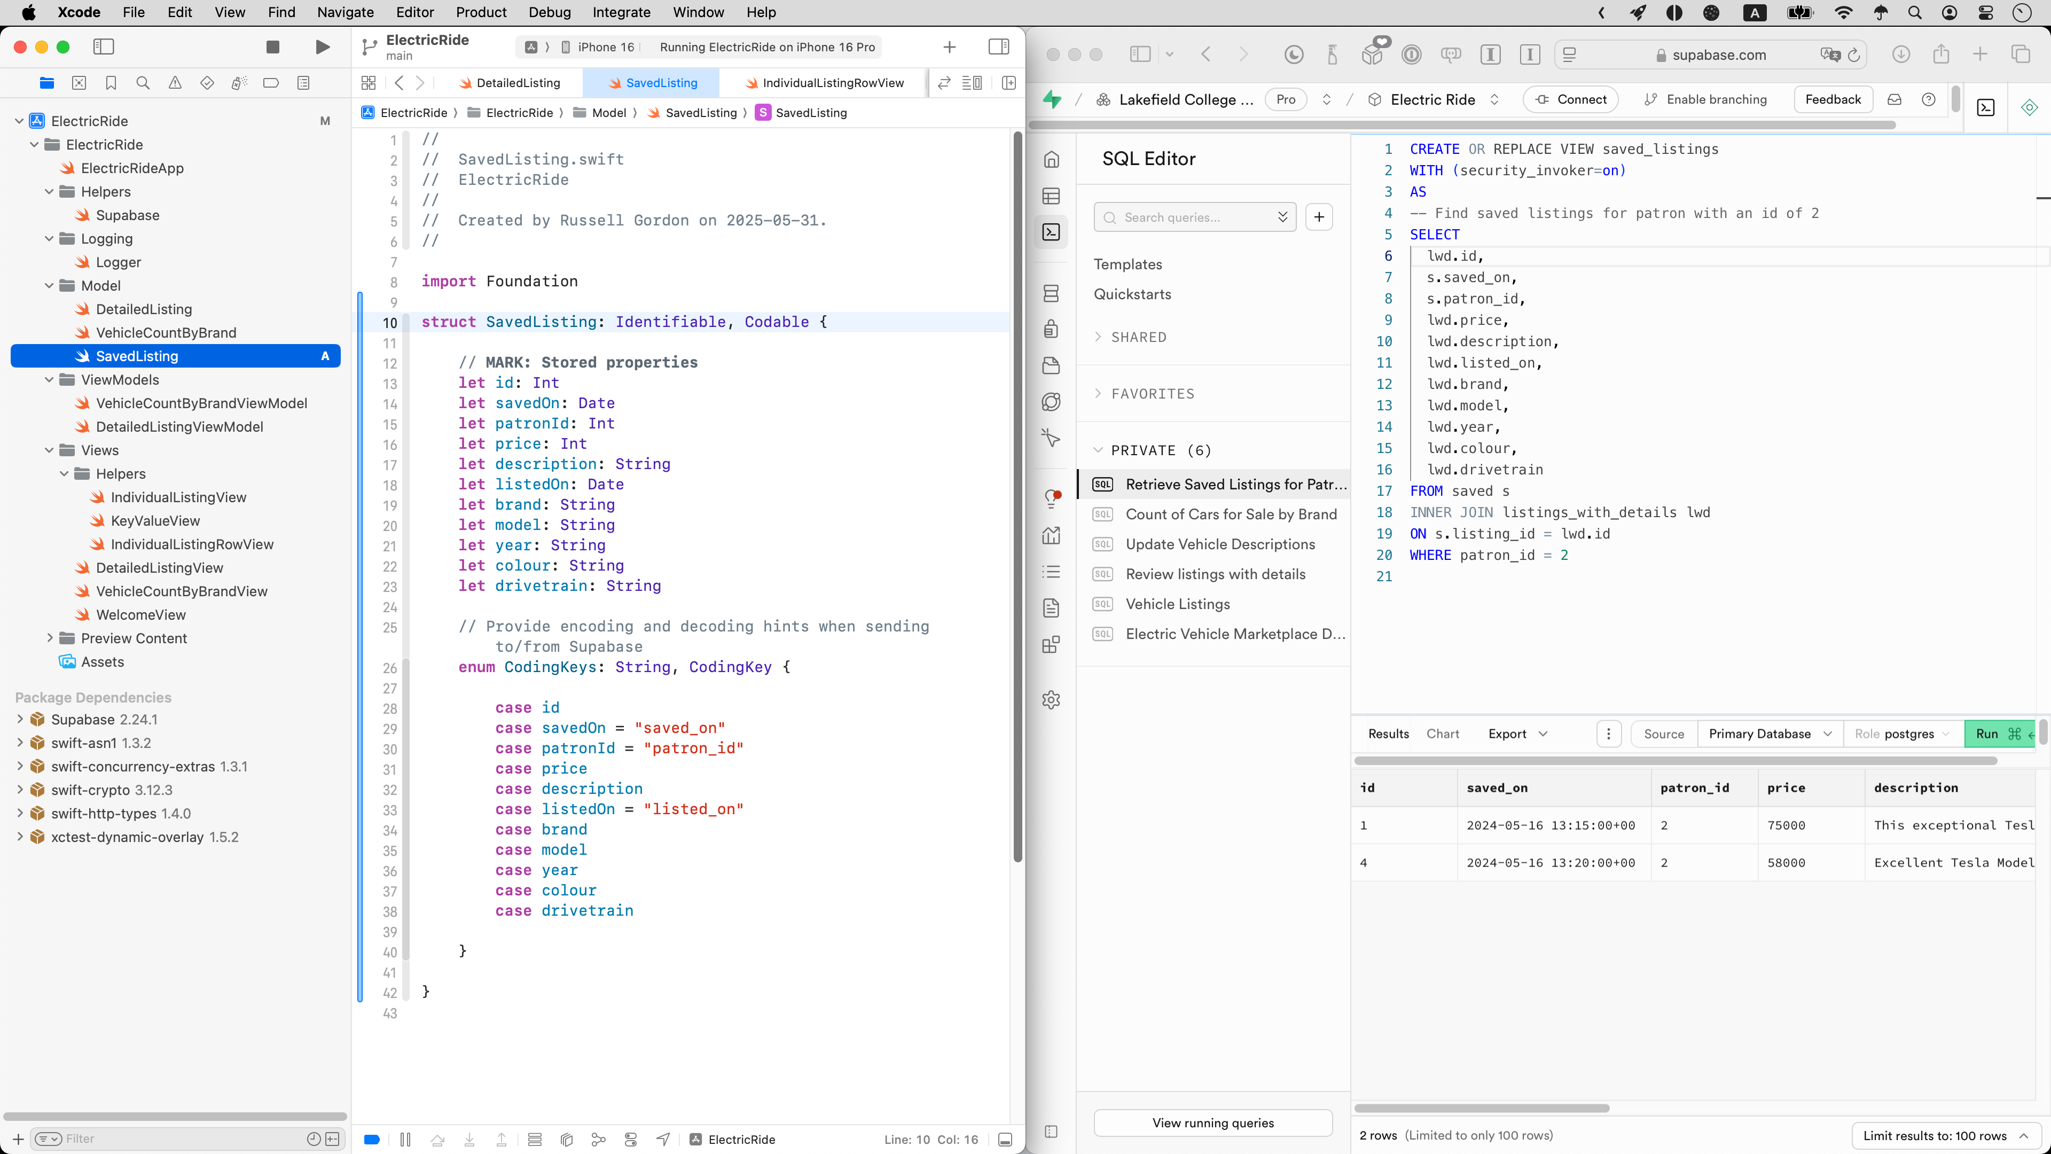Collapse the PRIVATE queries section
This screenshot has width=2051, height=1154.
1098,450
